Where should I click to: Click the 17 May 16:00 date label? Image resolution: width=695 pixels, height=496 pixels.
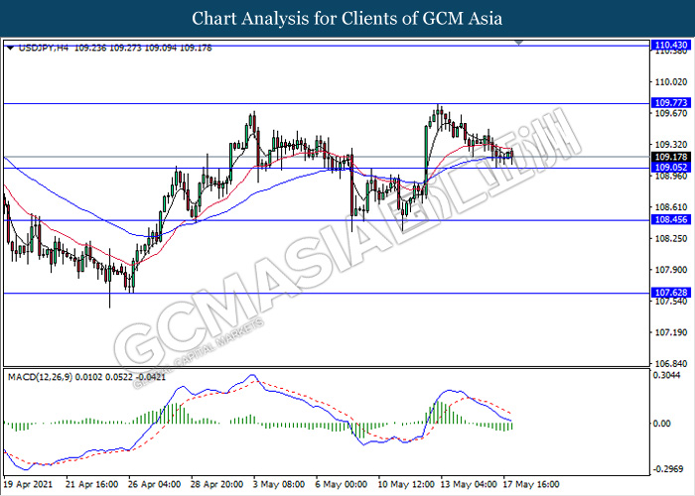pos(531,484)
